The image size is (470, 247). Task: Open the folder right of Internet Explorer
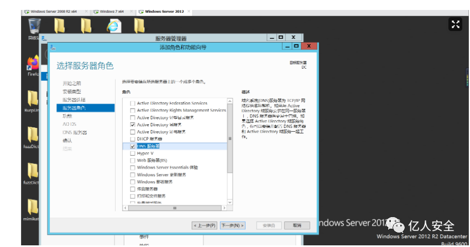139,25
